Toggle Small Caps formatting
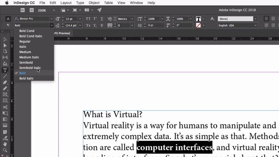Image resolution: width=279 pixels, height=157 pixels. (88, 25)
